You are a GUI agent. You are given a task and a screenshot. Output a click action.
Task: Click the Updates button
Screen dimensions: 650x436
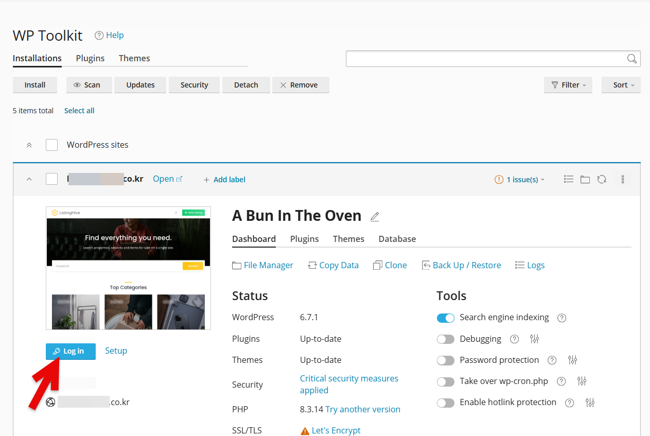(140, 85)
